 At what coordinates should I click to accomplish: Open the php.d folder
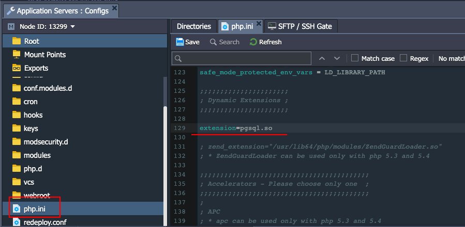coord(33,169)
